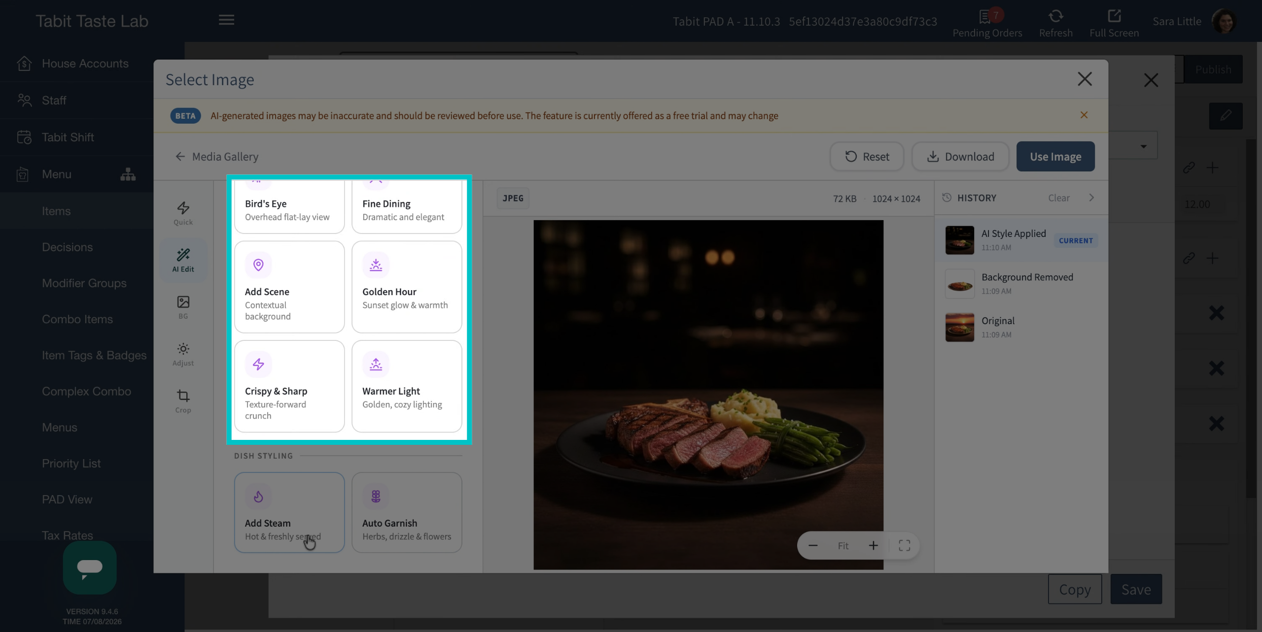Apply Add Steam dish styling

coord(289,512)
